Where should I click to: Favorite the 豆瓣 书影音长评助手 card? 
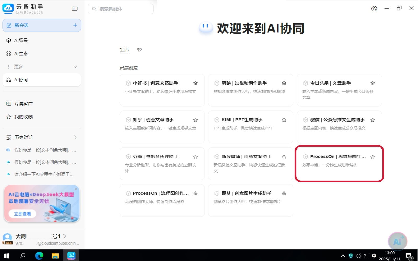[195, 157]
